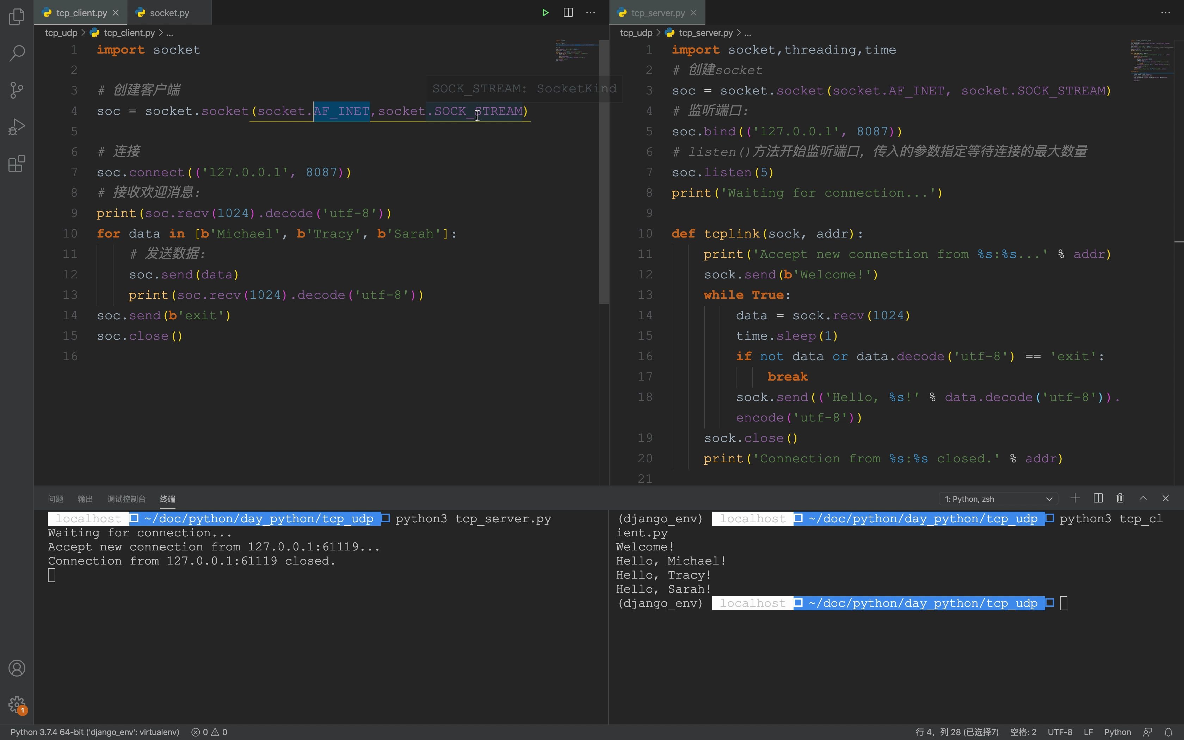Show errors and warnings count in status bar

click(209, 732)
